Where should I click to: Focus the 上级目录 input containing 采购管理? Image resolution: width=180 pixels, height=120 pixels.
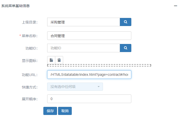[x=84, y=22]
